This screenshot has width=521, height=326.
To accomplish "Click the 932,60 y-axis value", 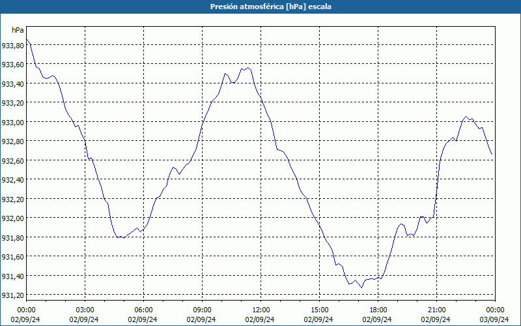I will coord(12,160).
